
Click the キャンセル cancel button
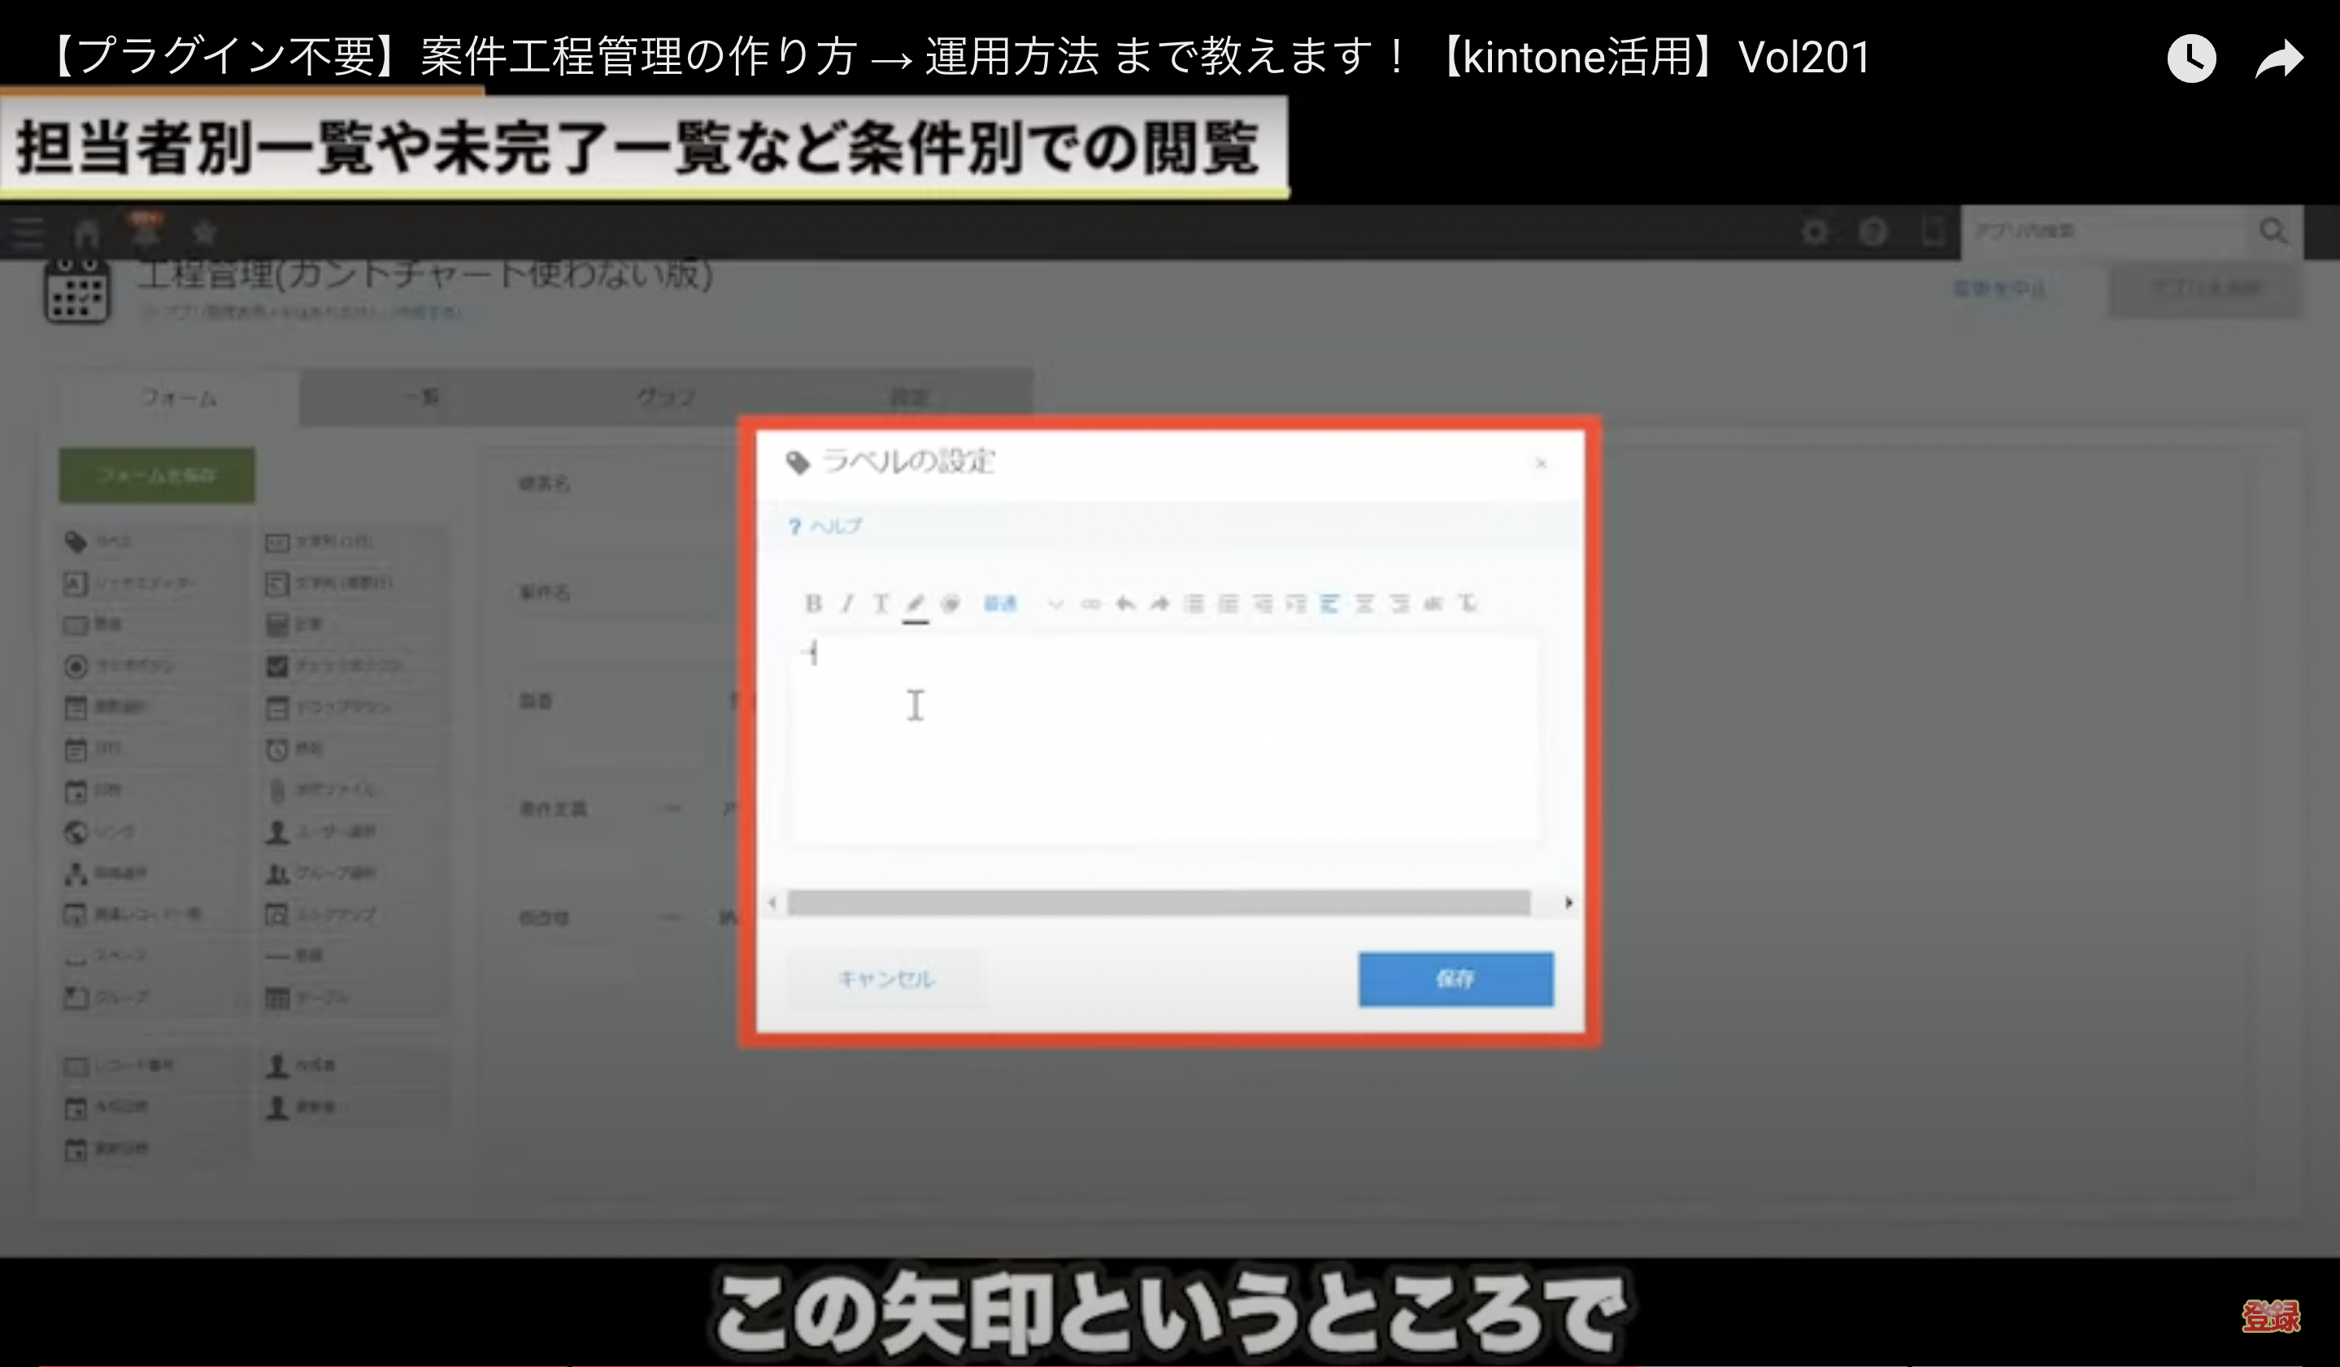[886, 979]
